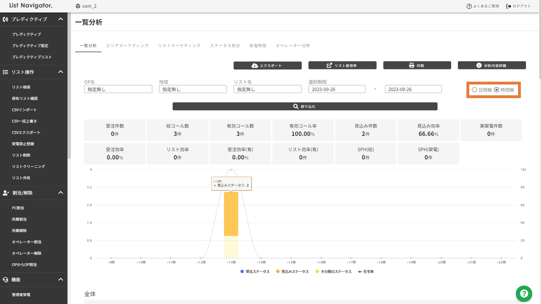Image resolution: width=541 pixels, height=304 pixels.
Task: Toggle 受注ステータス series in chart legend
Action: 255,271
